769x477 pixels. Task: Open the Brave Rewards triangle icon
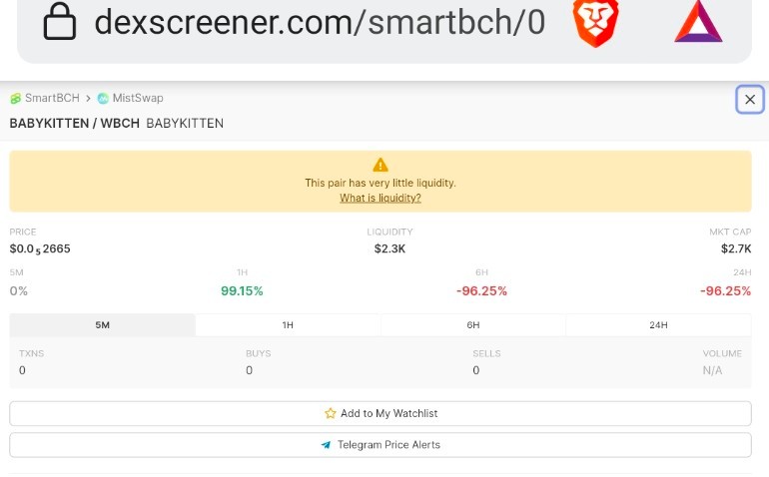tap(698, 22)
